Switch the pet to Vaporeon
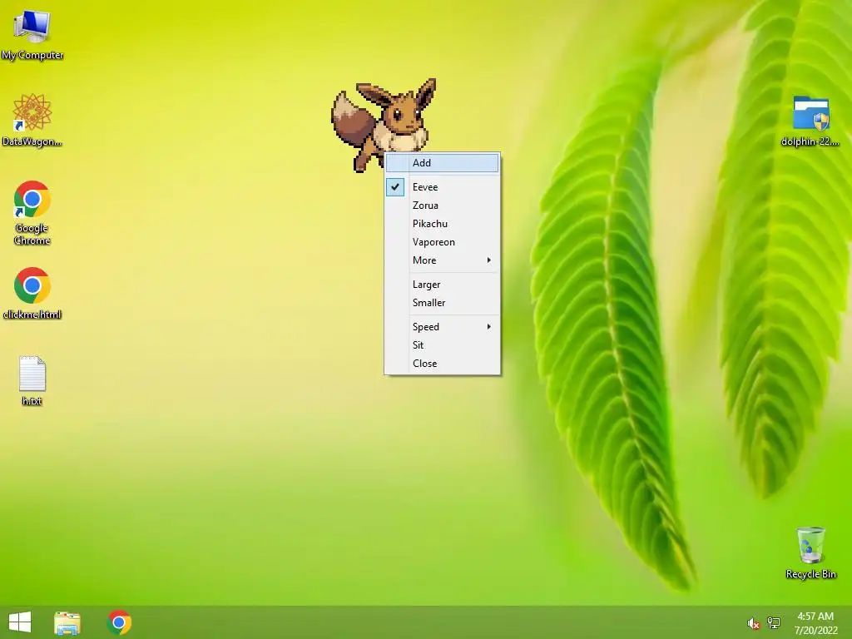The image size is (852, 639). point(443,242)
